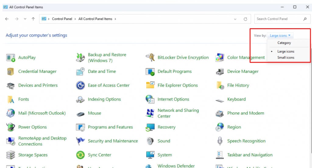Click the Keyboard link text
Screen dimensions: 312x168
tap(236, 99)
